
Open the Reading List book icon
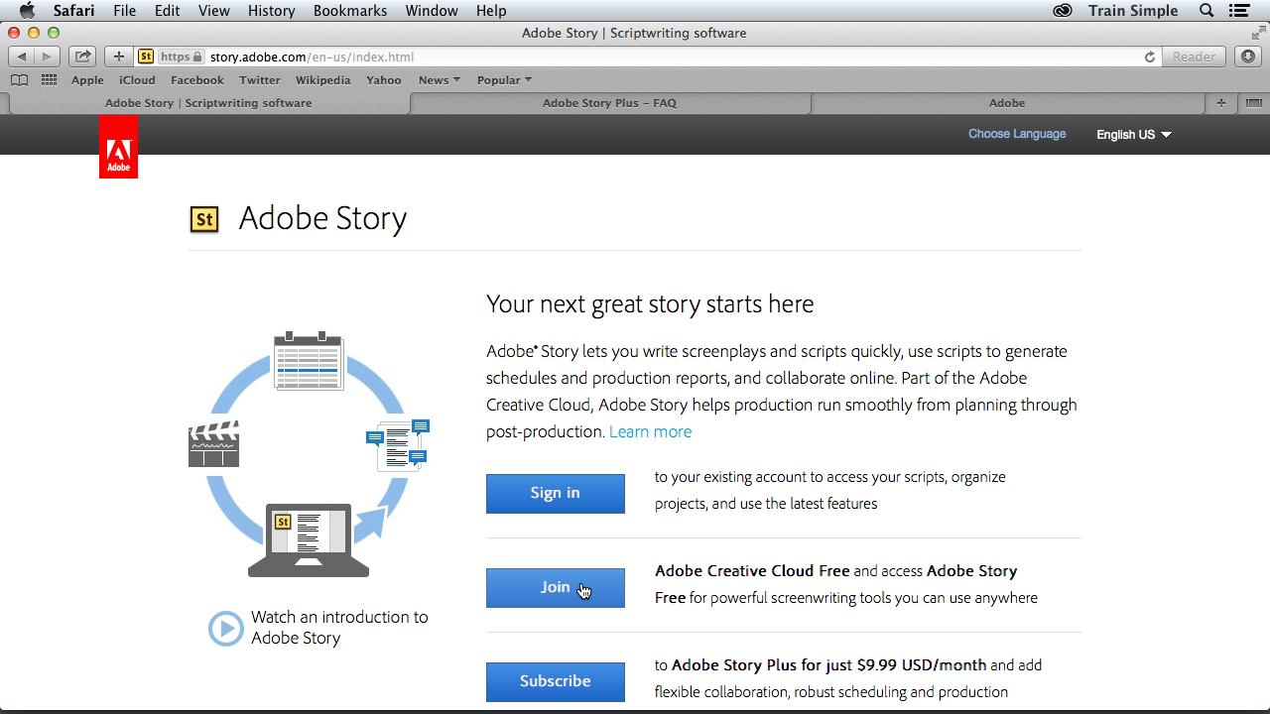[19, 80]
